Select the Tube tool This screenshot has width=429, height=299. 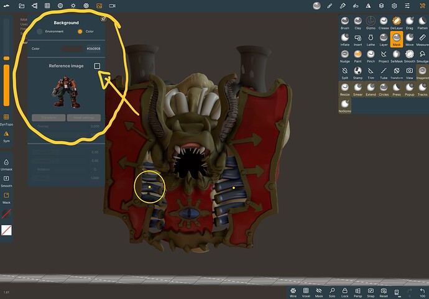point(384,73)
